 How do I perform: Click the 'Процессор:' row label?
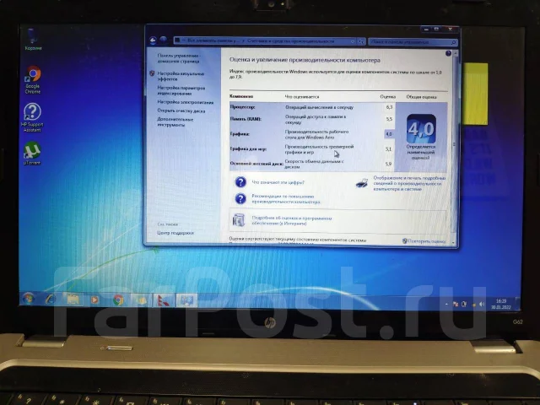coord(242,107)
